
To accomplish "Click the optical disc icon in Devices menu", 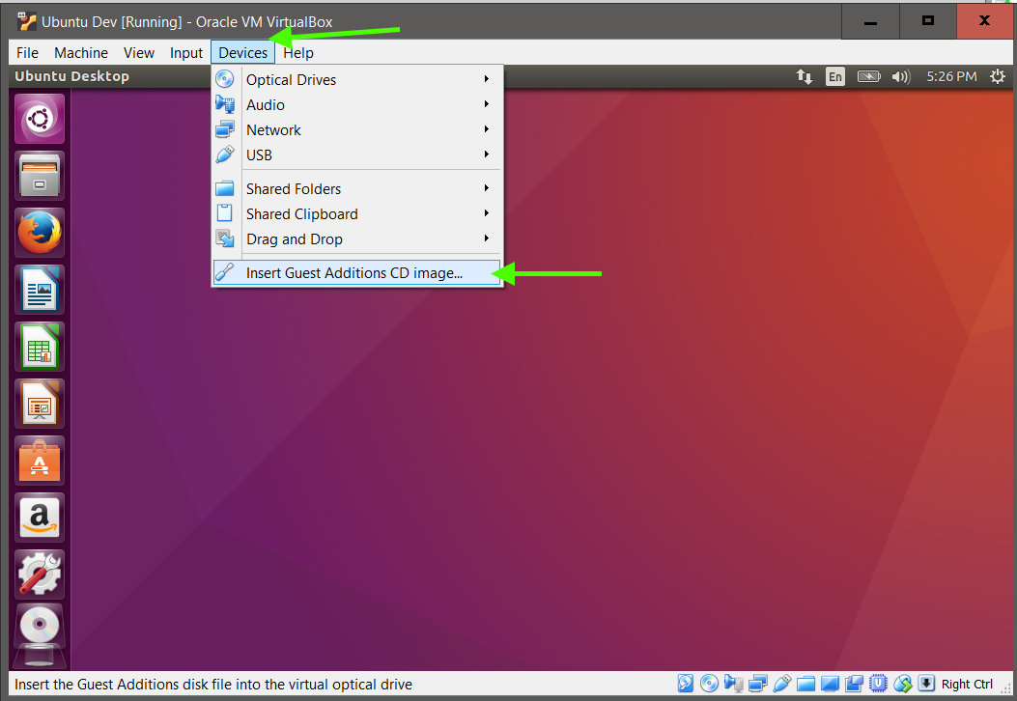I will 224,79.
